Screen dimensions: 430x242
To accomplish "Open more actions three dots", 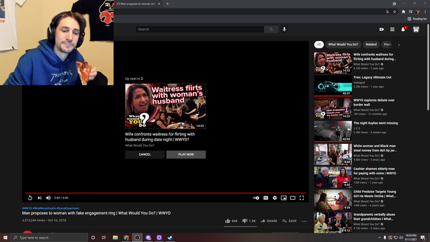I will click(x=304, y=221).
